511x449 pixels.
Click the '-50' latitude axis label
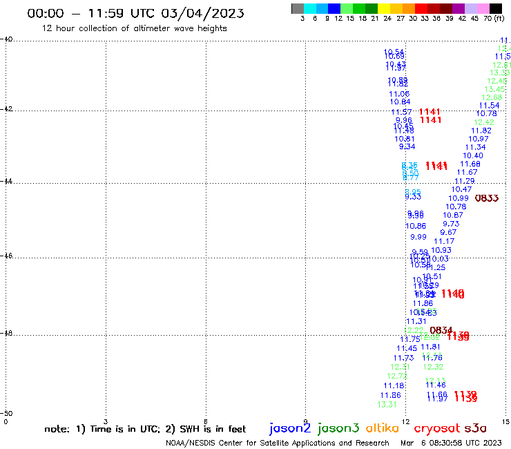click(6, 414)
